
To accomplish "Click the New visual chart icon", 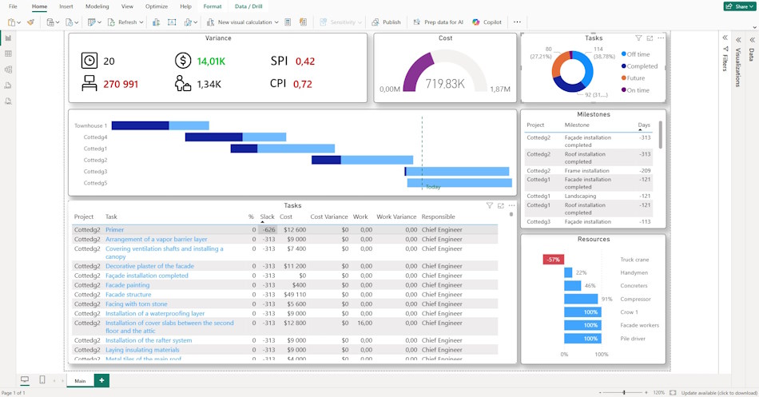I will coord(156,22).
